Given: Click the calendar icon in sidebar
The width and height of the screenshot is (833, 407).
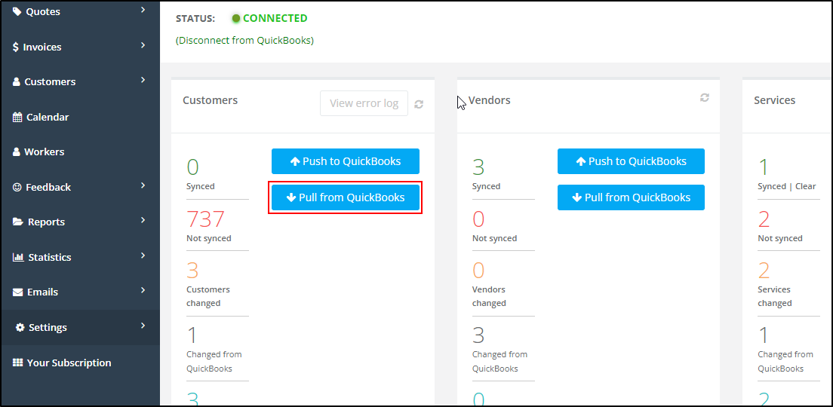Looking at the screenshot, I should [x=17, y=118].
